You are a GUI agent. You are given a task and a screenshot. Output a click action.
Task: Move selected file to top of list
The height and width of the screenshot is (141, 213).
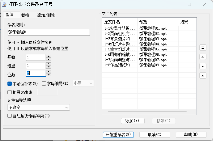click(203, 48)
